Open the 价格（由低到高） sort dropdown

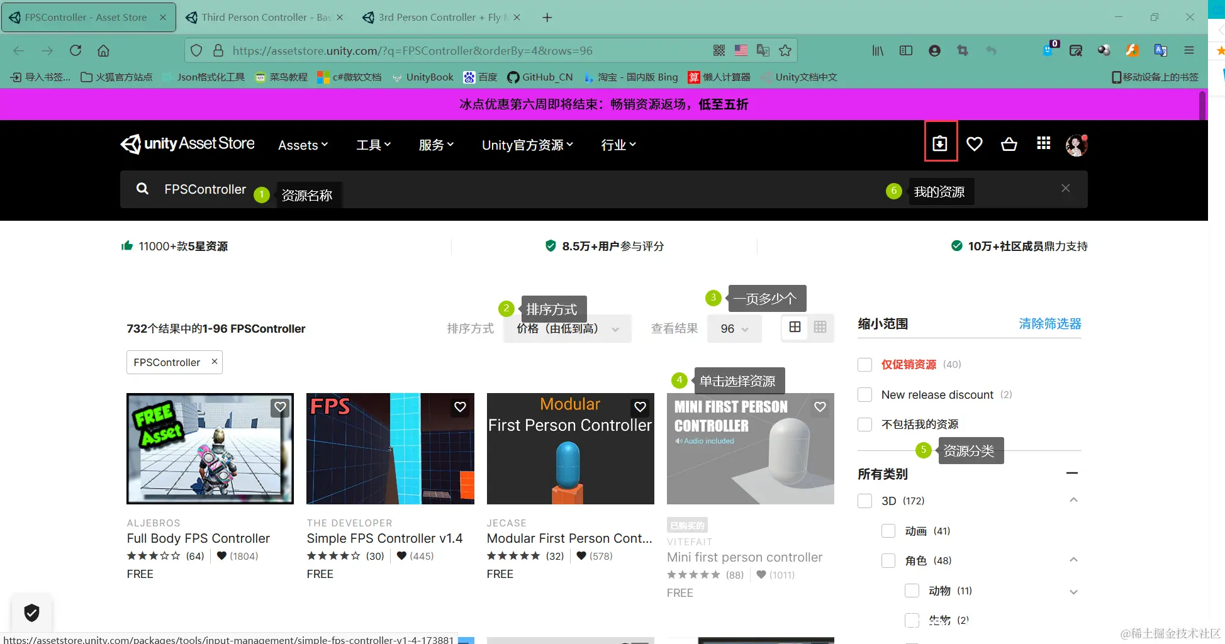[x=567, y=328]
